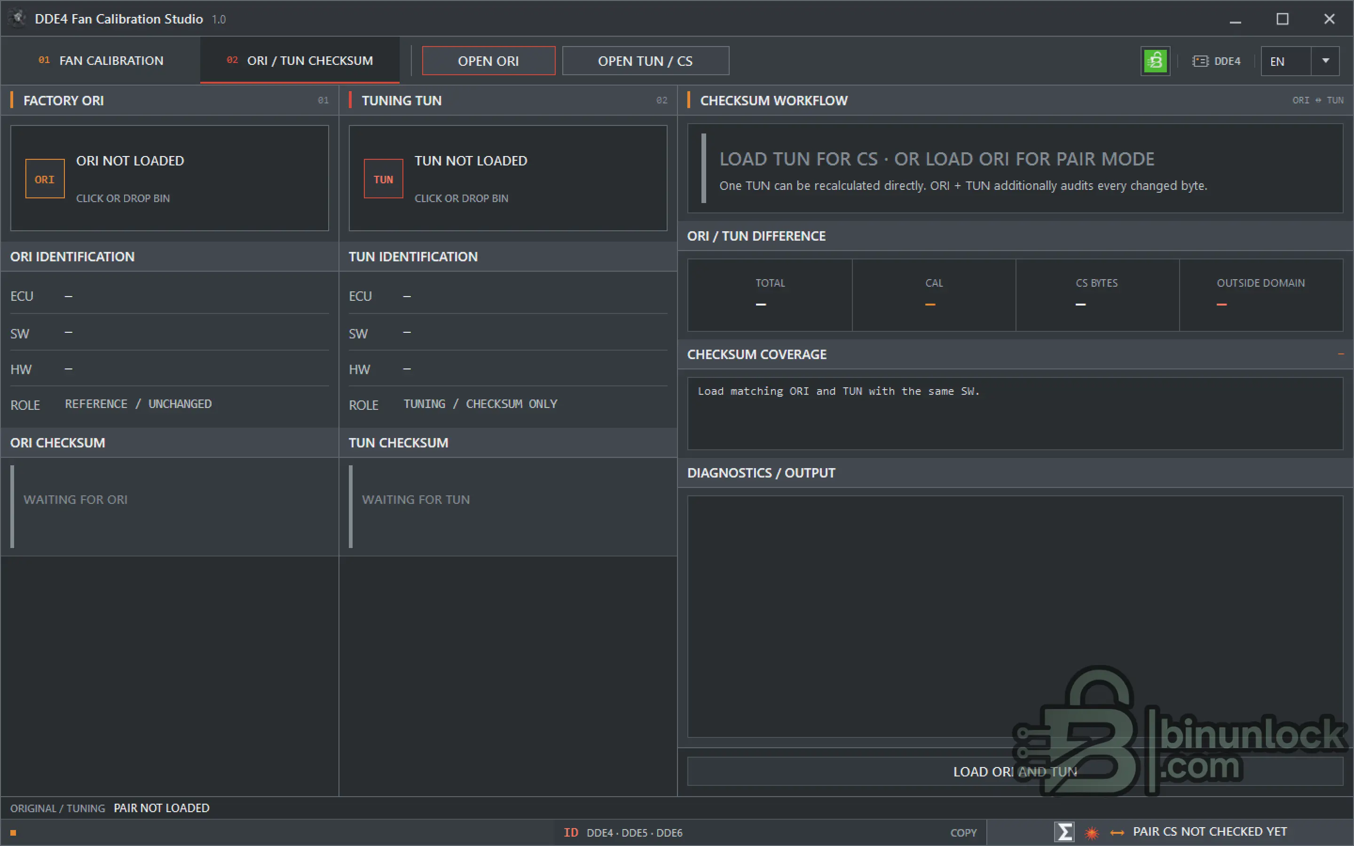1354x846 pixels.
Task: Click the HW row under TUN Identification
Action: (x=508, y=369)
